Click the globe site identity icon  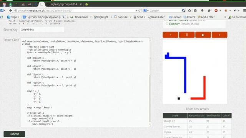point(15,11)
